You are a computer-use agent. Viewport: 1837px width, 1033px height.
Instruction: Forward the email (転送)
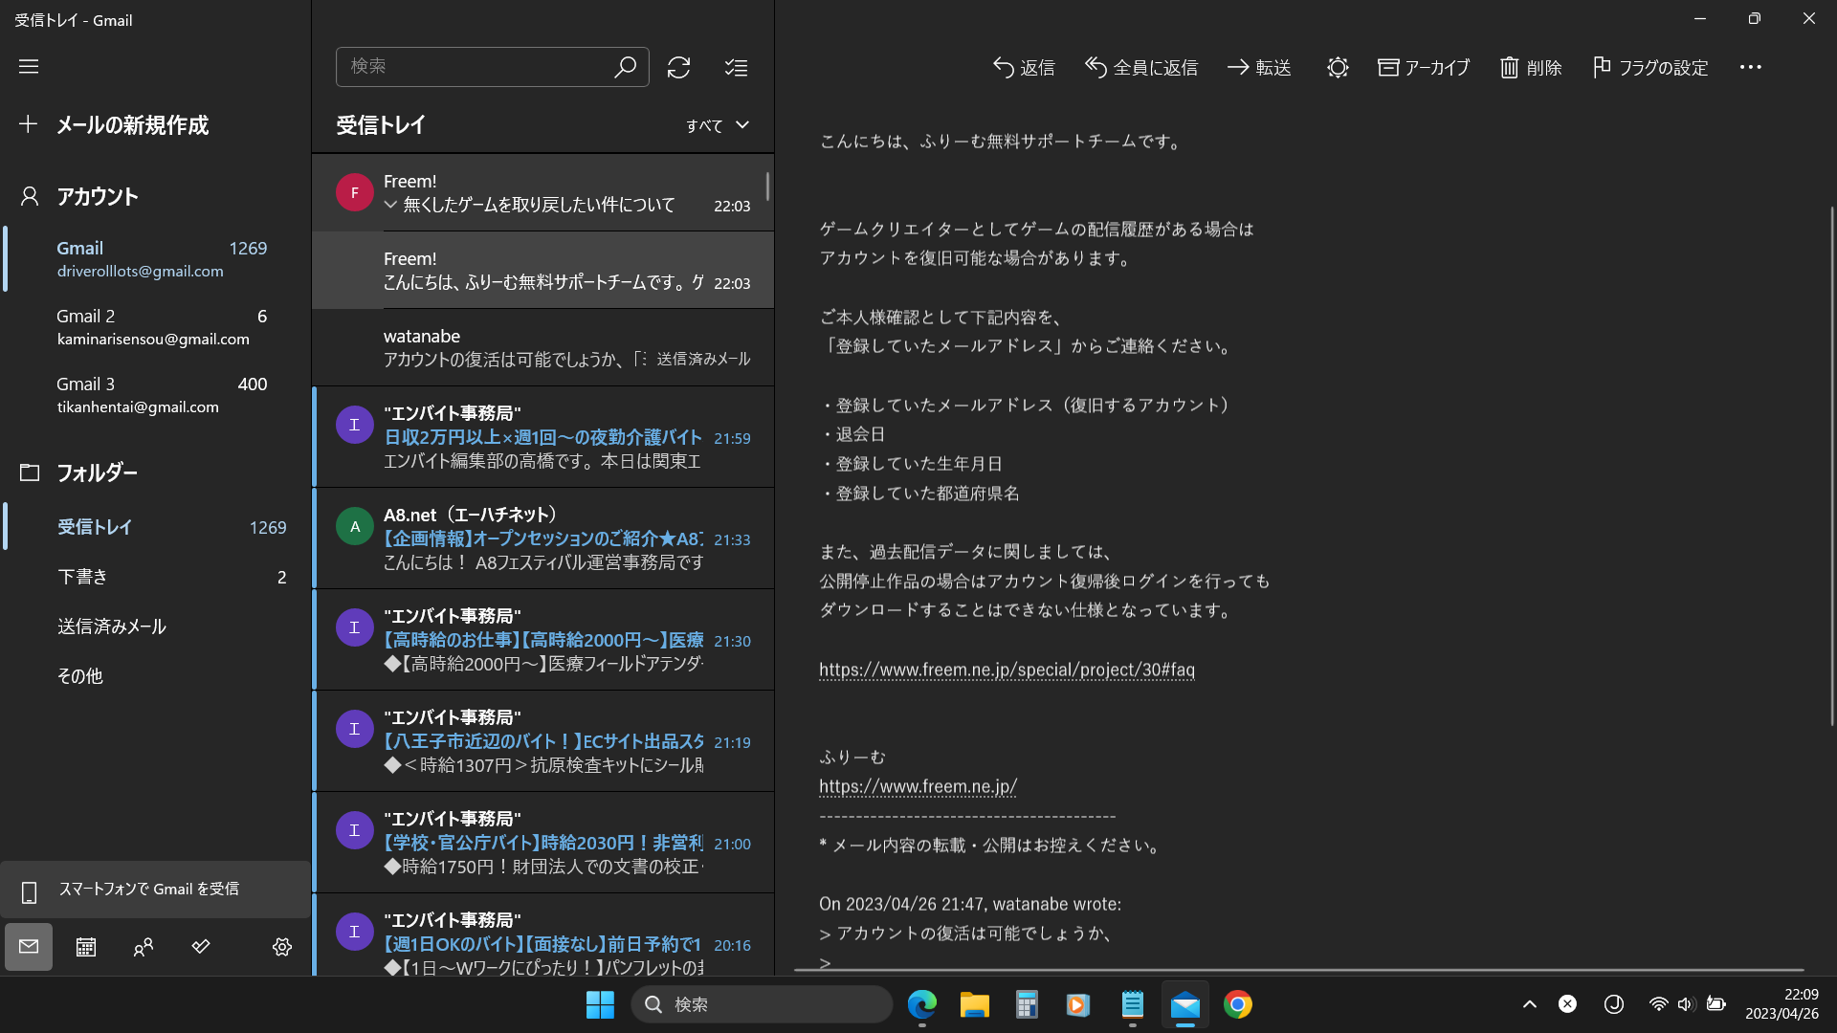[x=1259, y=67]
